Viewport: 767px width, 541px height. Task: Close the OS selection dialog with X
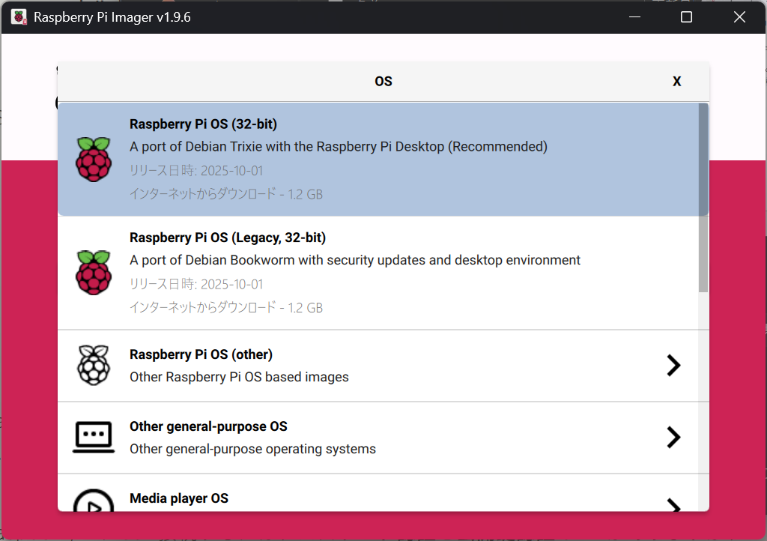676,82
